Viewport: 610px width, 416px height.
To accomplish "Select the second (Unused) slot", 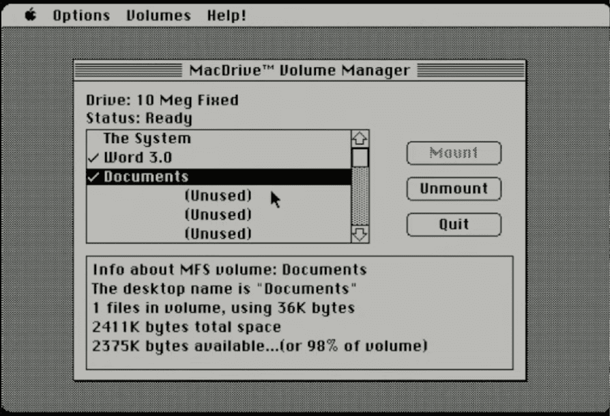I will click(x=218, y=214).
